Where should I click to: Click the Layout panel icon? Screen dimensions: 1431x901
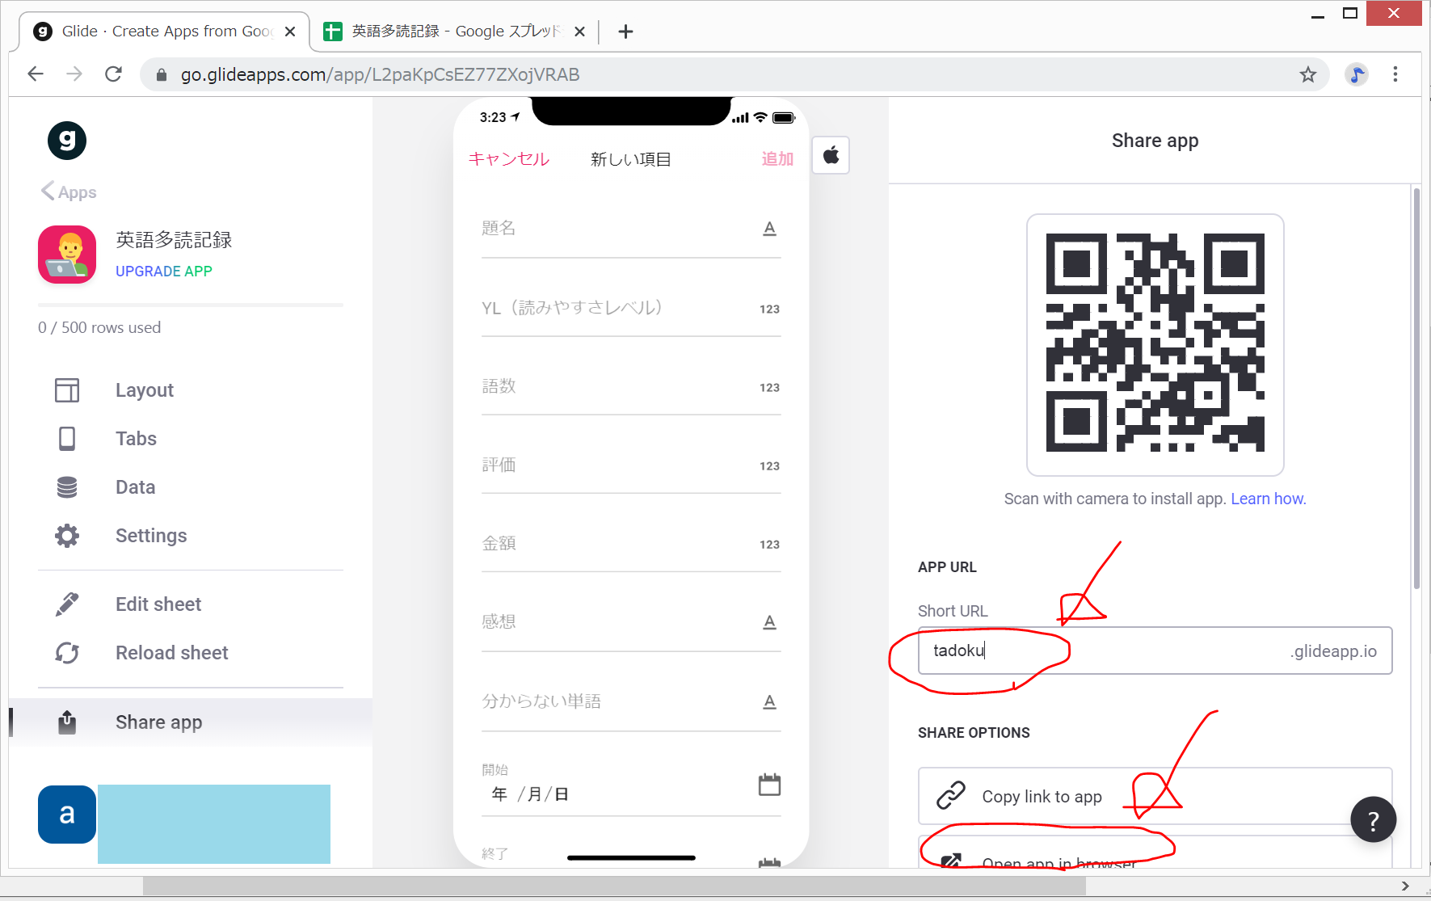(67, 390)
